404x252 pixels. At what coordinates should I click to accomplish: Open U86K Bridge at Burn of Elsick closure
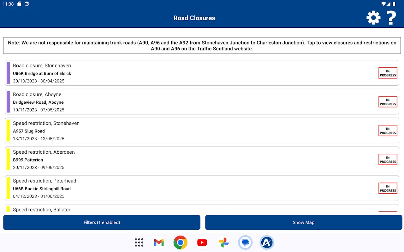point(189,73)
